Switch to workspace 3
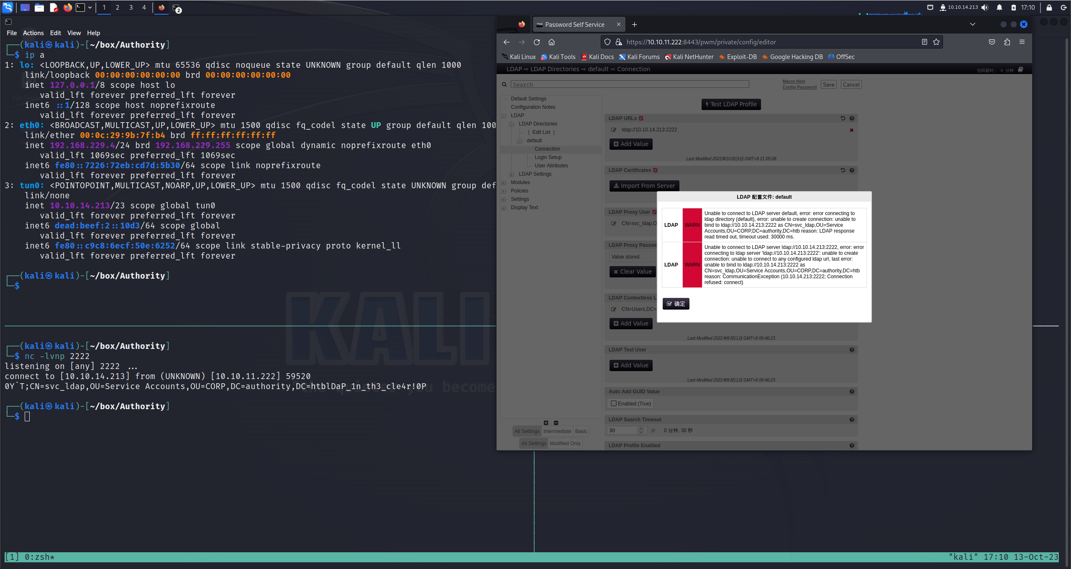 131,8
